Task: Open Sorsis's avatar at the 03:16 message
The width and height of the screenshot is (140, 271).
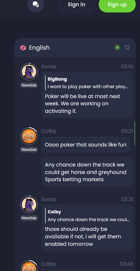Action: 29,72
